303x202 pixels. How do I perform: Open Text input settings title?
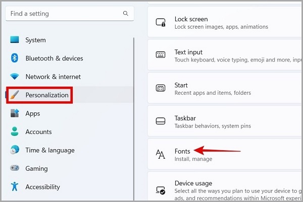188,52
